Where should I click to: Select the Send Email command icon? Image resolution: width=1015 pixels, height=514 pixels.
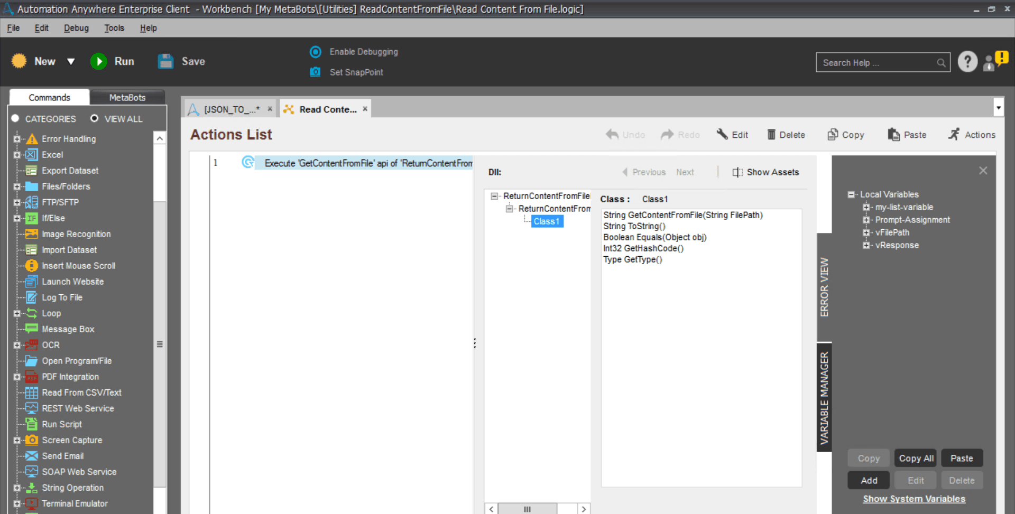point(32,456)
